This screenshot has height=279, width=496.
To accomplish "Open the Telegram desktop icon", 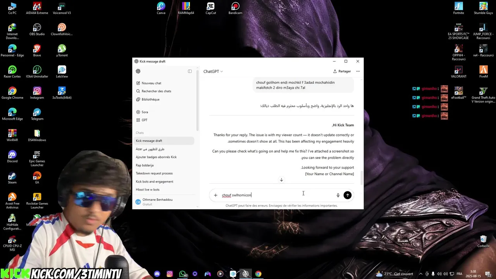I will coord(37,114).
